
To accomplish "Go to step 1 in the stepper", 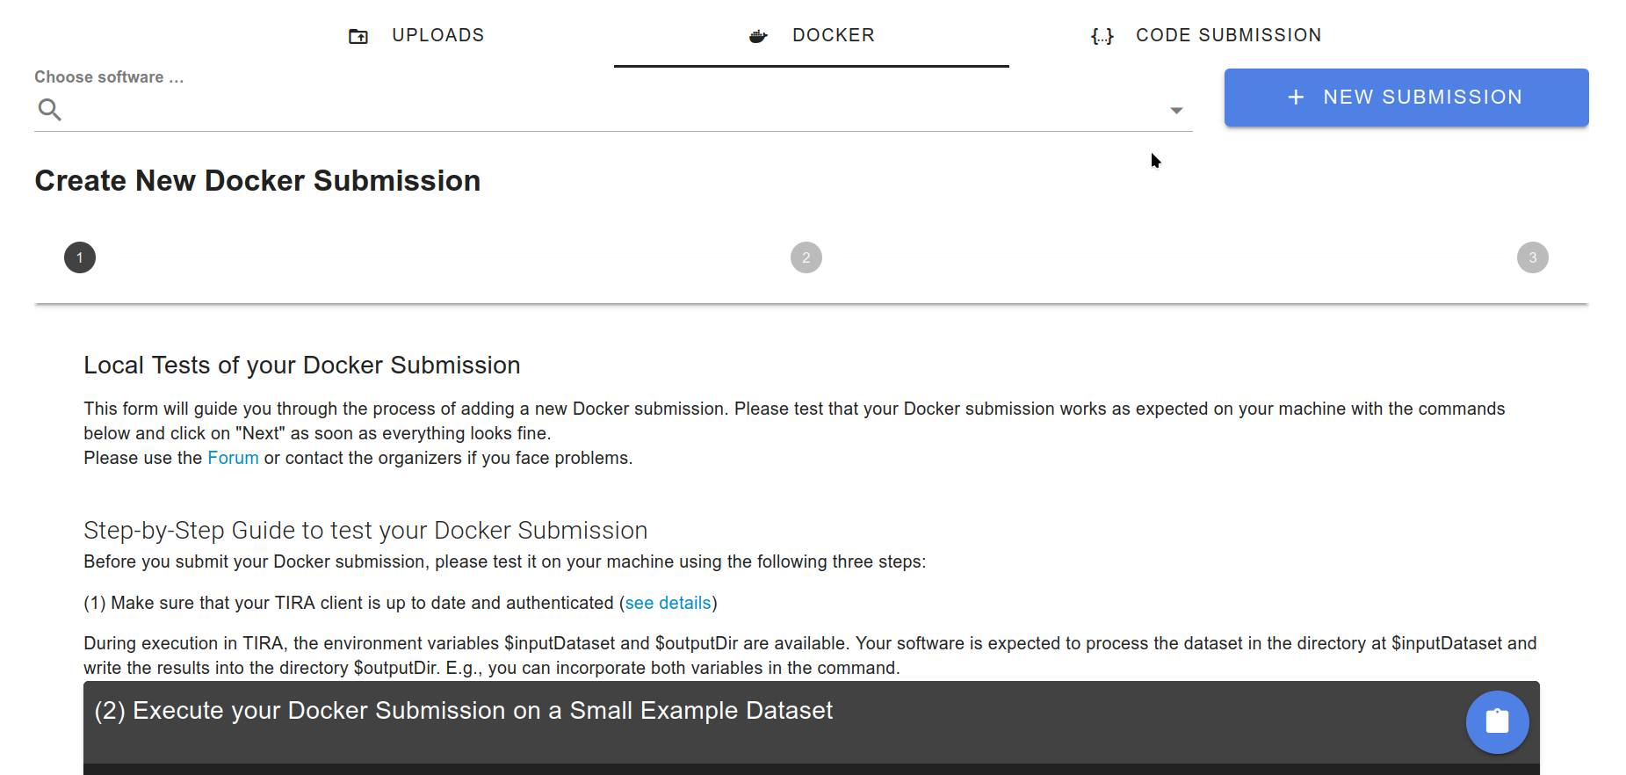I will click(x=80, y=257).
